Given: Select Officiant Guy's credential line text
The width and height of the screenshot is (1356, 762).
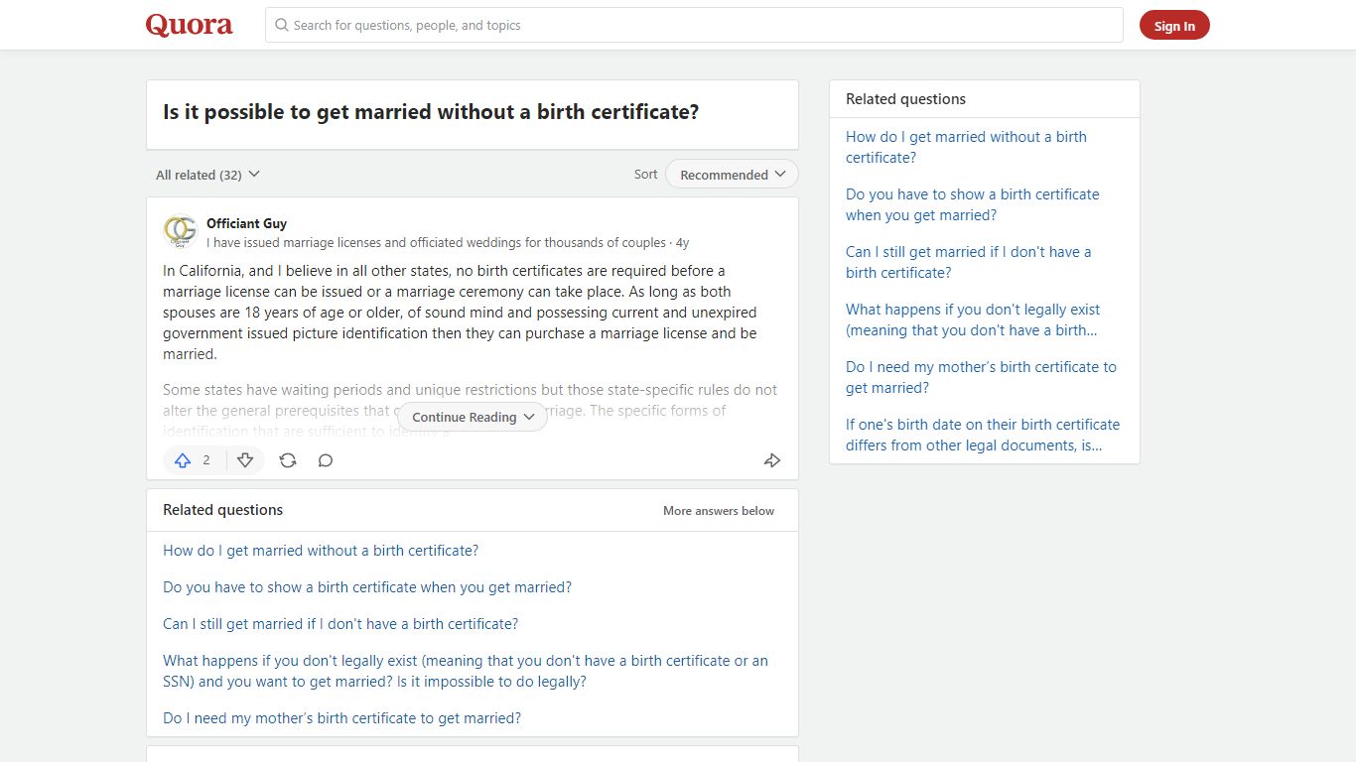Looking at the screenshot, I should 436,242.
